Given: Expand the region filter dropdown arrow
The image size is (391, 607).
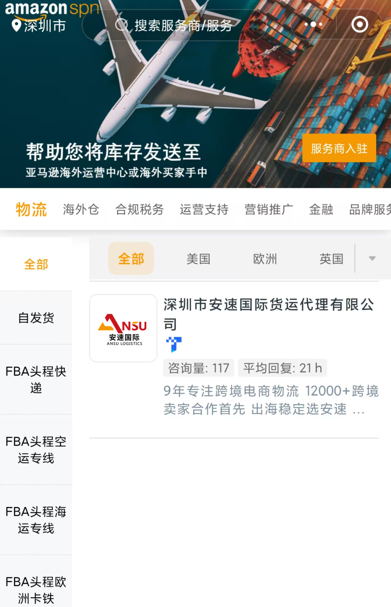Looking at the screenshot, I should click(372, 258).
